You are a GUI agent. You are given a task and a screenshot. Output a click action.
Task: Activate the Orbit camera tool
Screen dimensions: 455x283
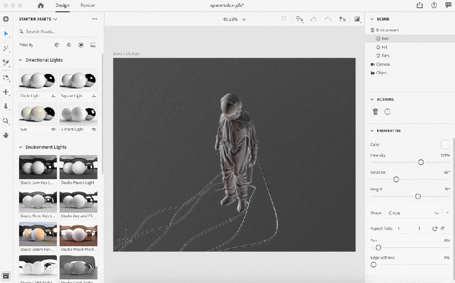[x=6, y=78]
